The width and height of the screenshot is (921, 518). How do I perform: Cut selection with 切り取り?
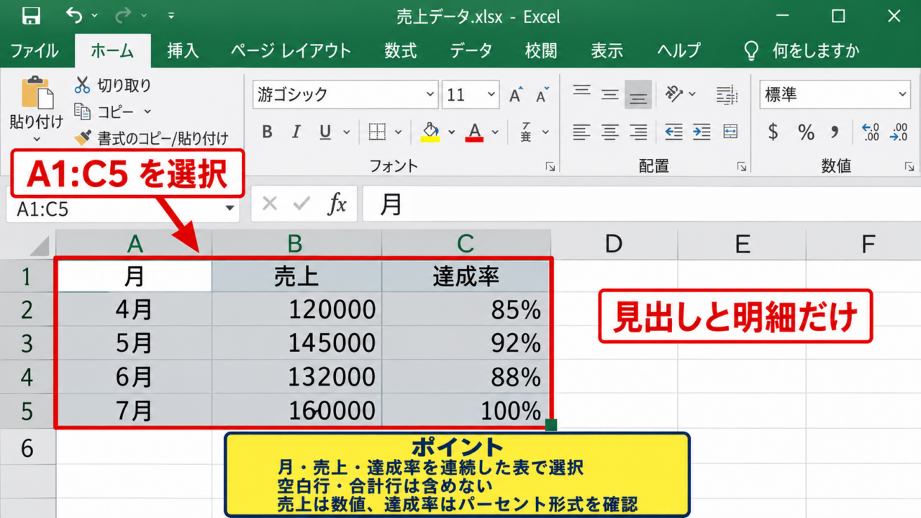[x=113, y=86]
